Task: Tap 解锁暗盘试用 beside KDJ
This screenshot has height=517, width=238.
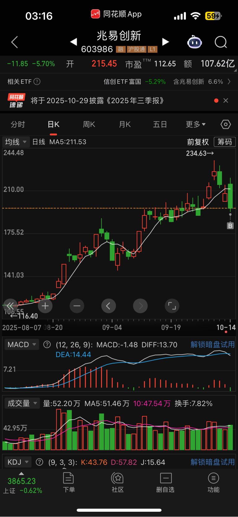Action: (213, 462)
